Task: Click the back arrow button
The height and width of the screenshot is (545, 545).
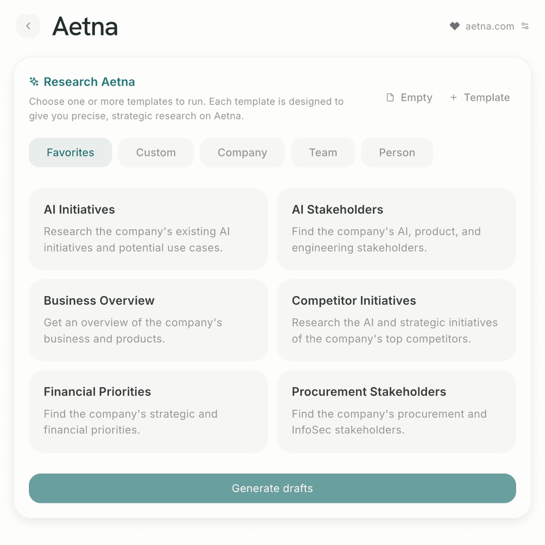Action: [28, 26]
